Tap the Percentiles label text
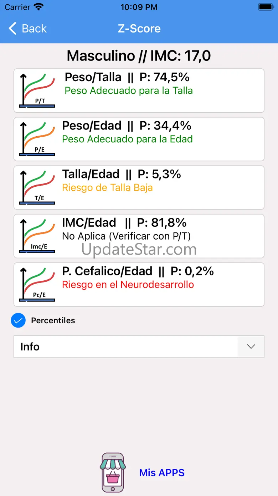This screenshot has width=278, height=496. coord(53,320)
